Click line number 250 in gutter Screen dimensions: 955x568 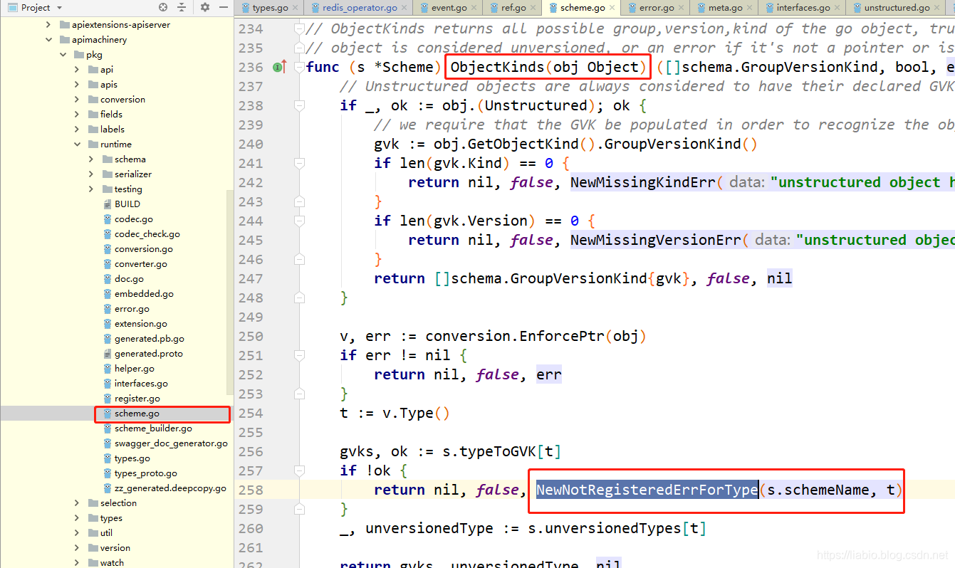[251, 336]
